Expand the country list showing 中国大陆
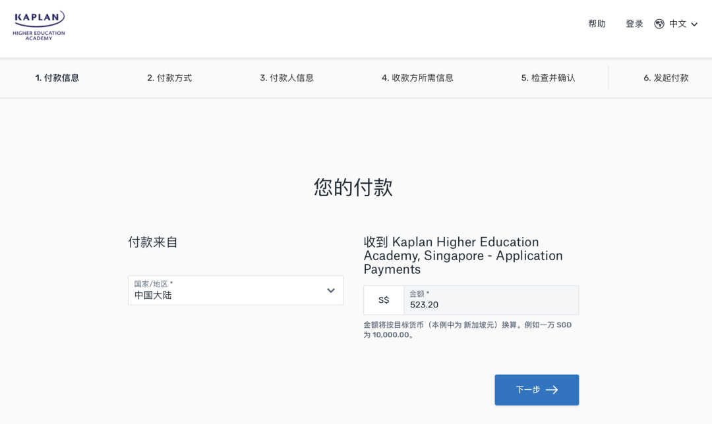The height and width of the screenshot is (424, 712). tap(234, 290)
